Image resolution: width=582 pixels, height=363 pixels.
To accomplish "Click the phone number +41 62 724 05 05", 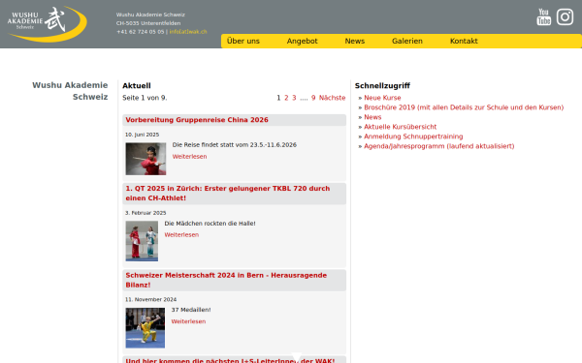I will click(140, 32).
